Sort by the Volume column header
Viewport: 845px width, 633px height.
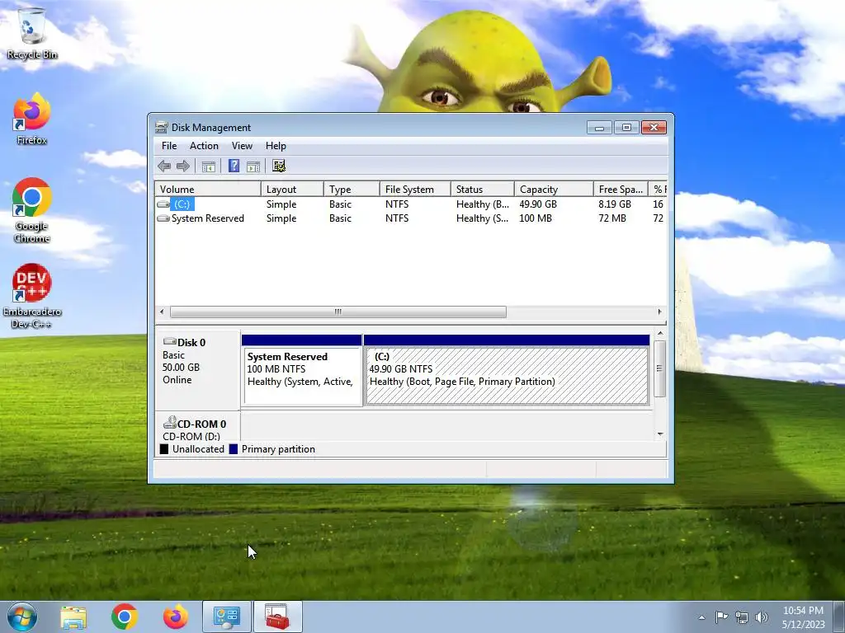207,190
